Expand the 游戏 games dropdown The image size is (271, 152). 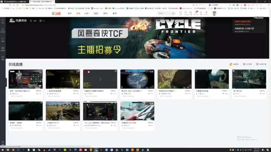[106, 14]
